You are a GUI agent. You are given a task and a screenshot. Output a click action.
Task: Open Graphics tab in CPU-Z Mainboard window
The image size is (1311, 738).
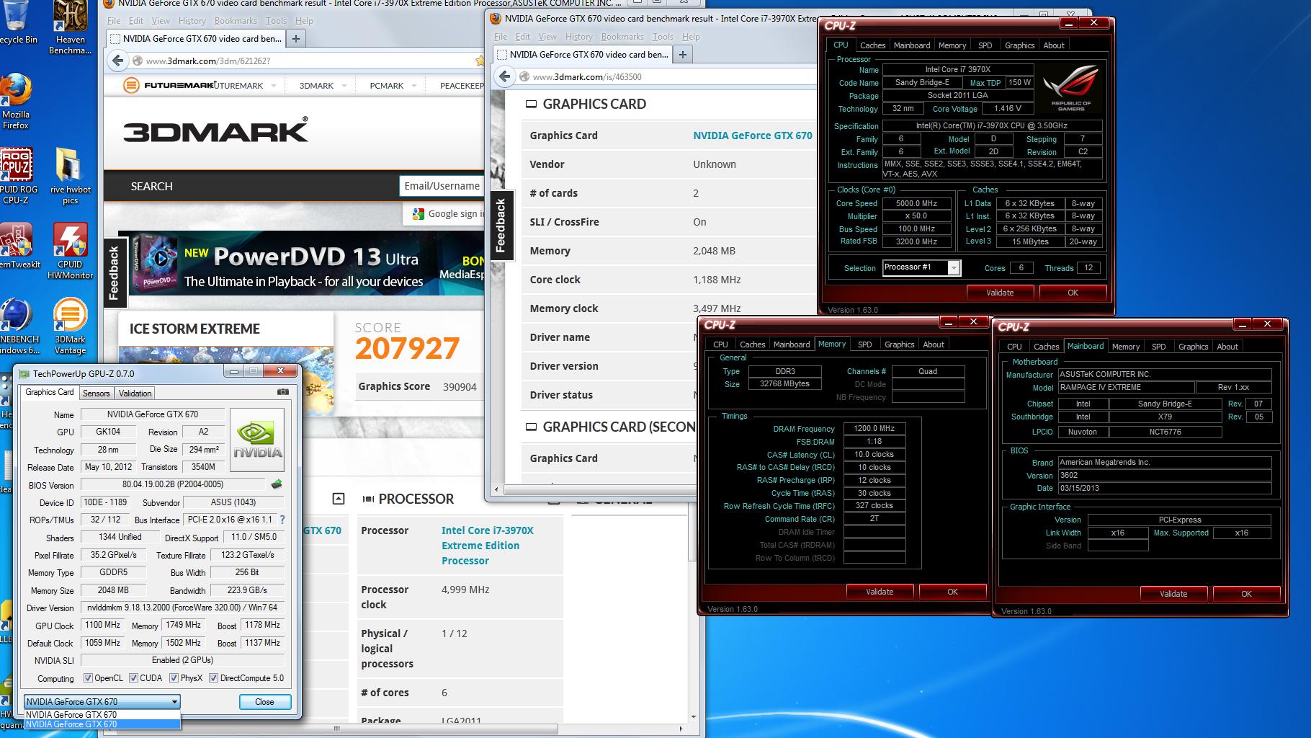coord(1193,347)
